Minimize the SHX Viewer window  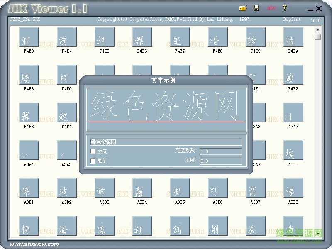pyautogui.click(x=310, y=10)
